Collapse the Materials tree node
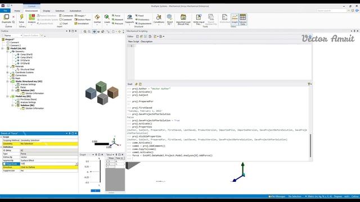The image size is (360, 202). click(x=7, y=66)
